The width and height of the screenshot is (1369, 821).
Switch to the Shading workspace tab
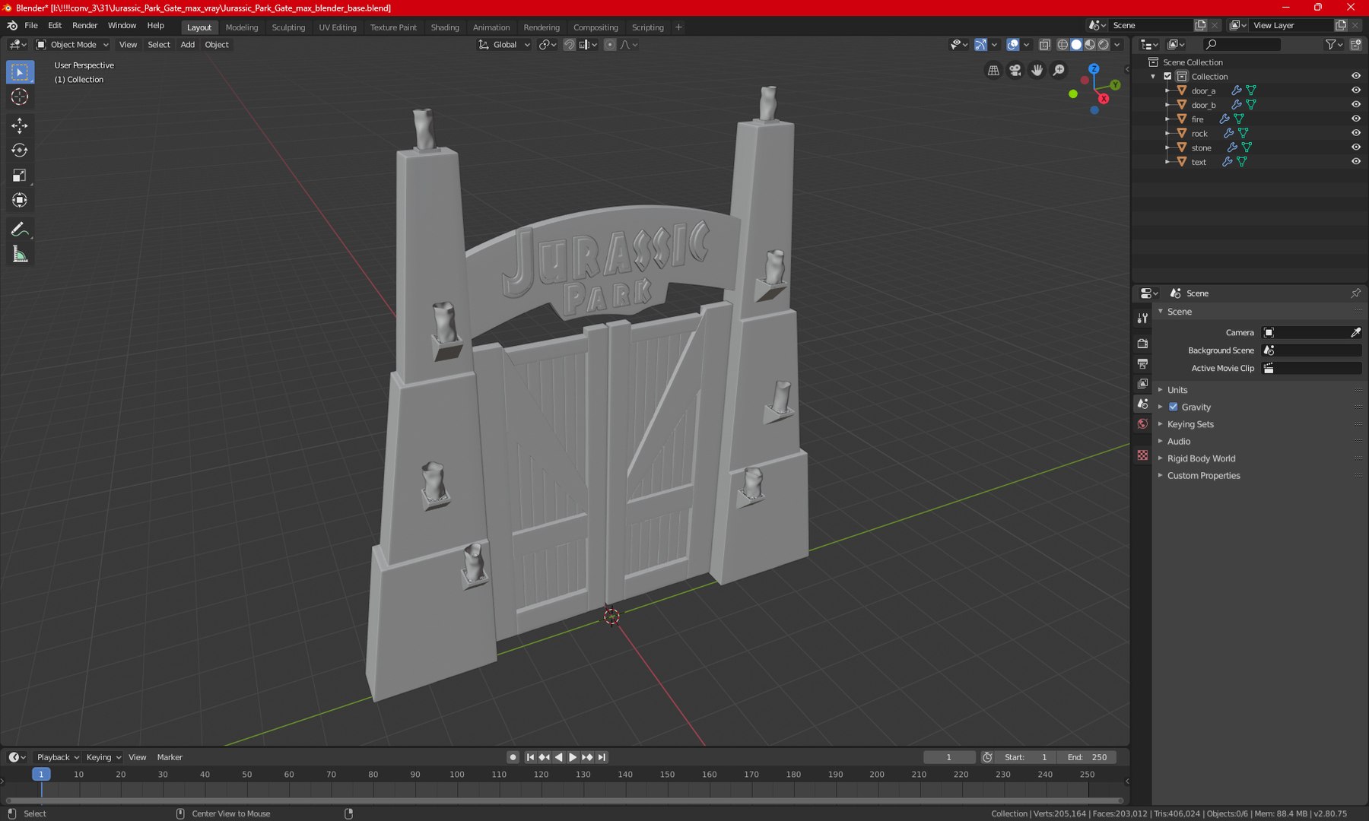coord(445,27)
